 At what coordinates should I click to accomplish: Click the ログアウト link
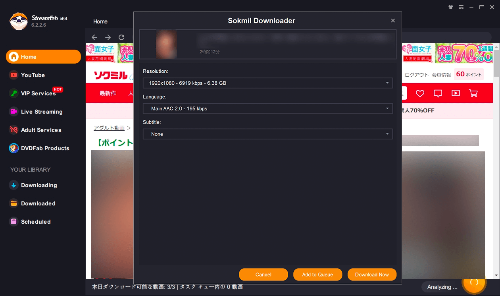[417, 75]
